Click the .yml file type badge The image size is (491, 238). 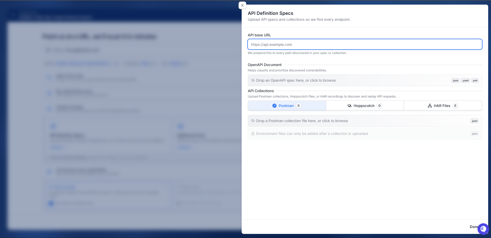click(475, 80)
